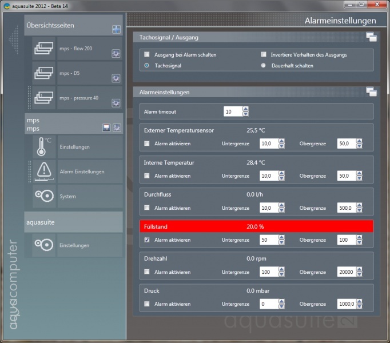
Task: Click the gear icon in mps header
Action: click(117, 128)
